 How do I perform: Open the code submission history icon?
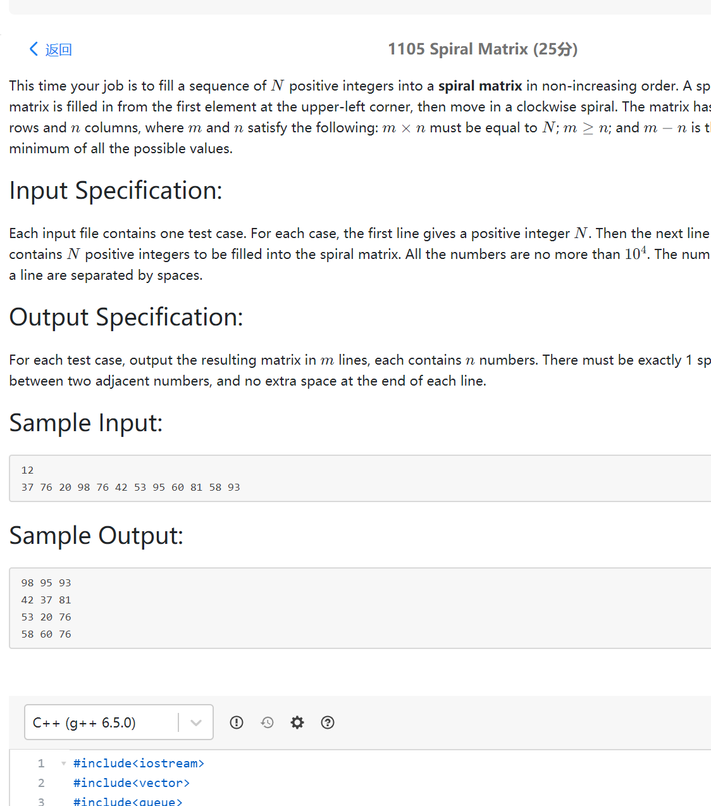[267, 722]
